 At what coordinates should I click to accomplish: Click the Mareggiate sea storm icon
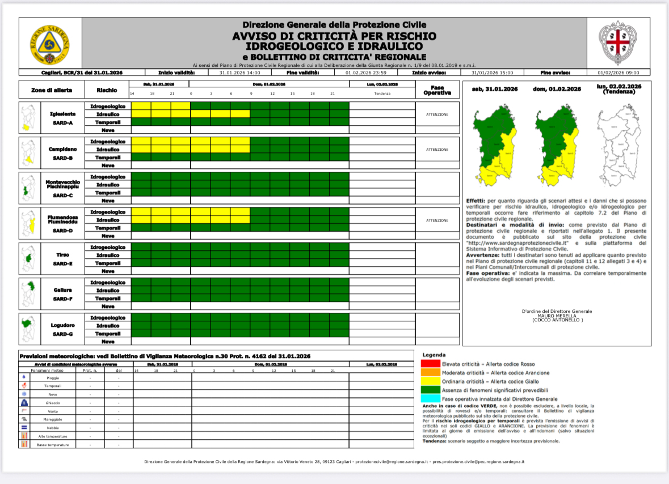[24, 419]
